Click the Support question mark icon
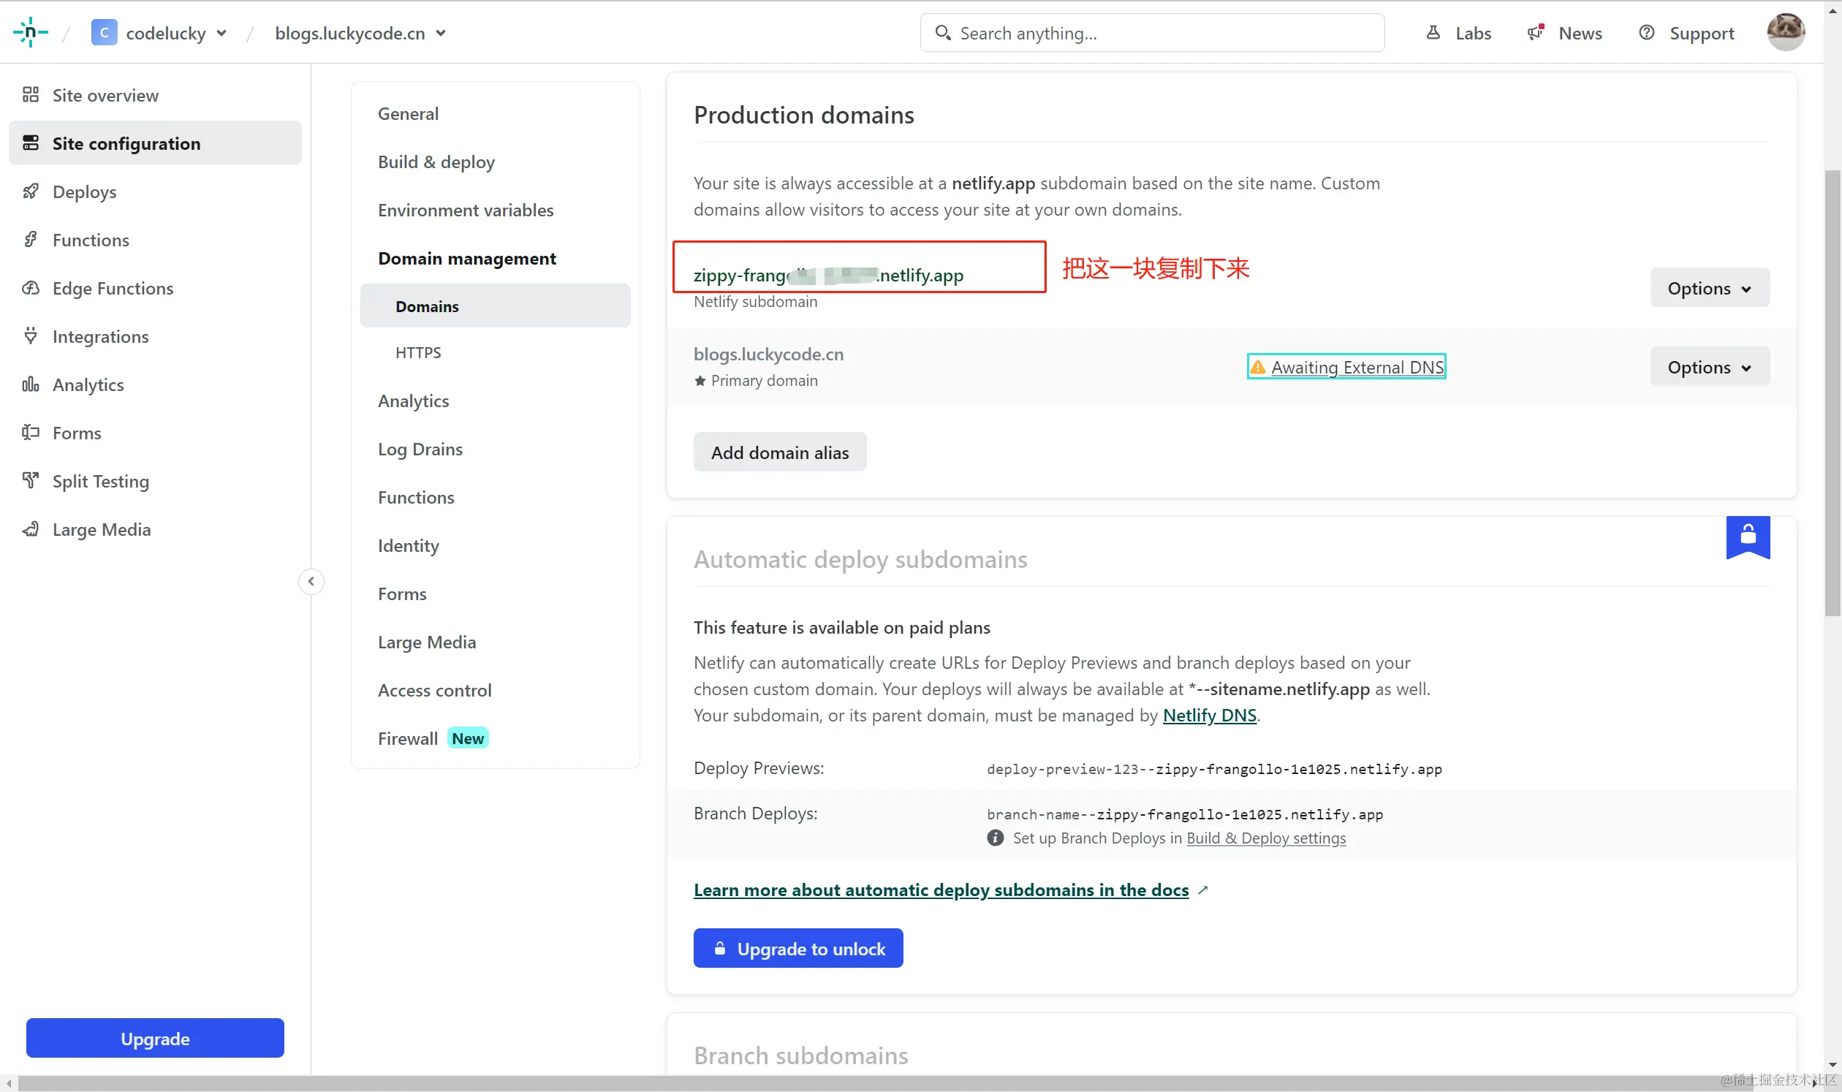 1647,32
